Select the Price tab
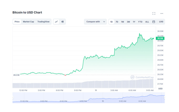Viewport: 179px width, 112px height. click(x=17, y=22)
